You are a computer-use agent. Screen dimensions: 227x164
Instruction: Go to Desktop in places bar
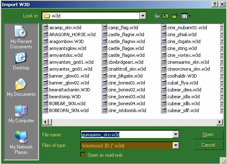point(21,61)
